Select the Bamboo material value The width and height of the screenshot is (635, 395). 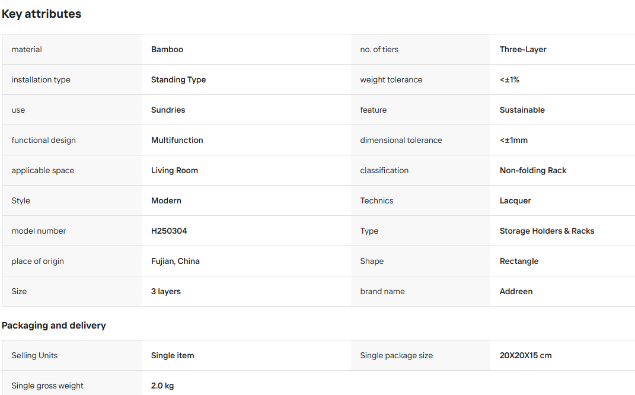[x=167, y=49]
